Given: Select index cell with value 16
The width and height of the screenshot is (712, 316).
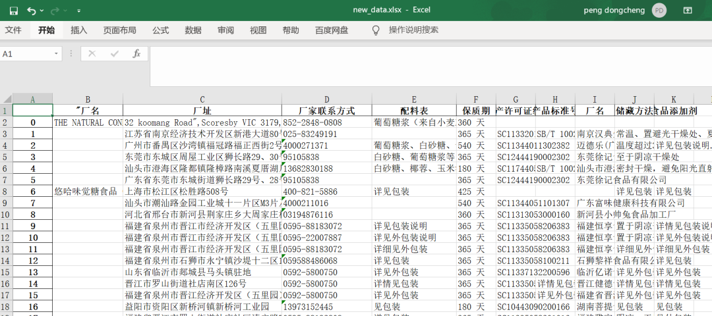Looking at the screenshot, I should point(33,307).
